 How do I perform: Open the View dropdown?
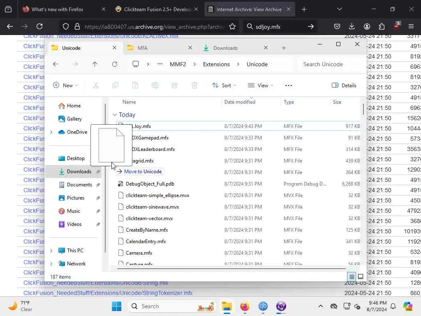pyautogui.click(x=260, y=86)
